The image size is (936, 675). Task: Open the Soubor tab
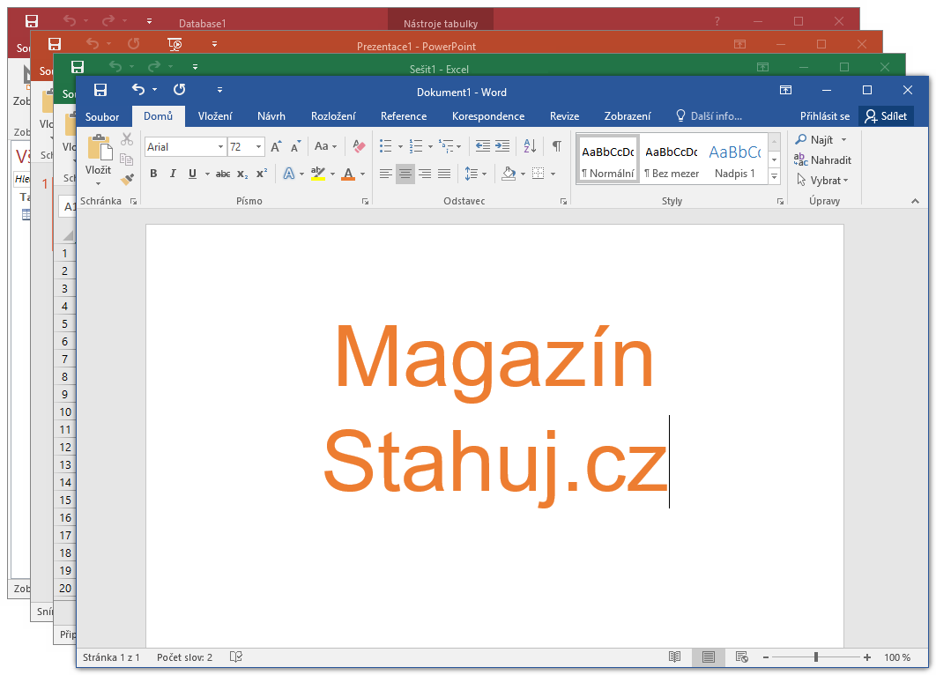click(x=102, y=116)
